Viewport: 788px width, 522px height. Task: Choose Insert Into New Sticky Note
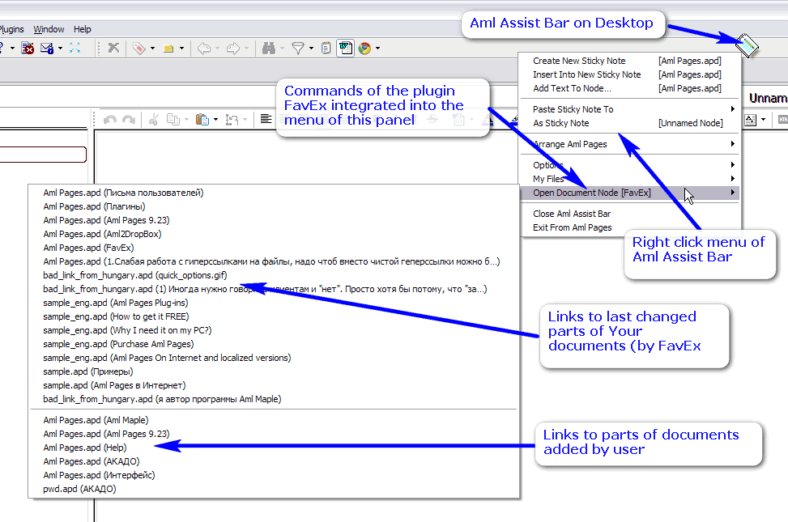(x=628, y=74)
